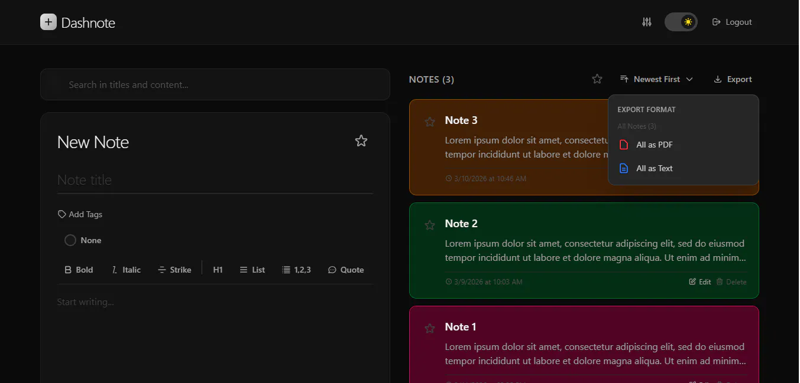
Task: Click into the Note title field
Action: (215, 180)
